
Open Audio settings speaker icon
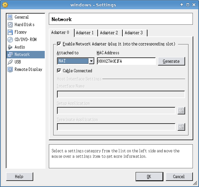click(x=10, y=47)
